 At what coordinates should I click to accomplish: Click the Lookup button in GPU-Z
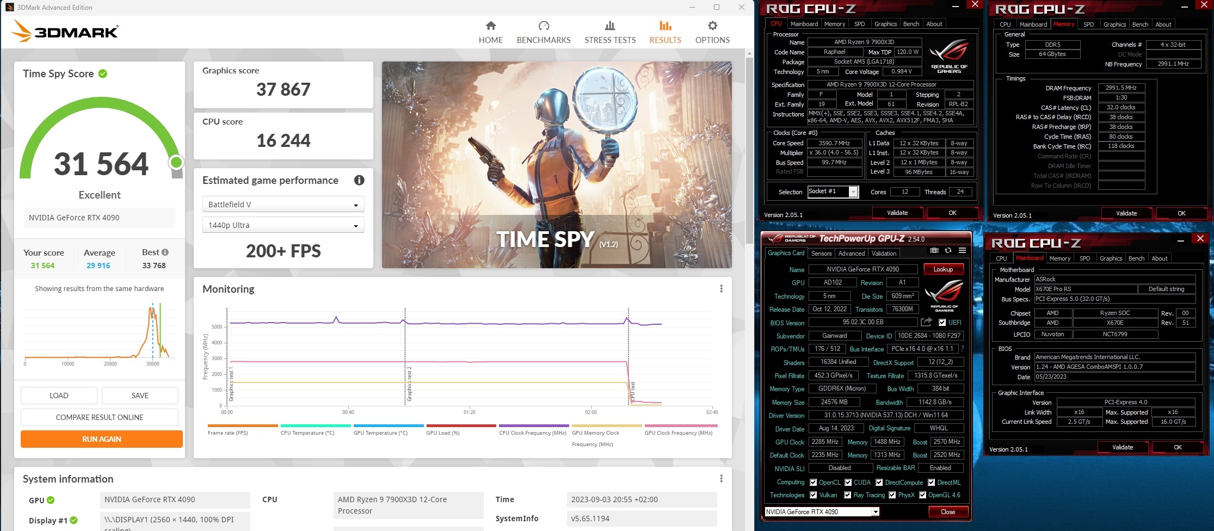[943, 269]
